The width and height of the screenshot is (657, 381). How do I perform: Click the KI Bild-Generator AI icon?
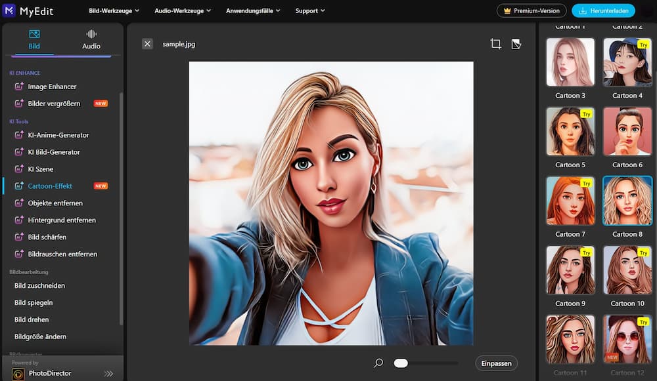point(19,152)
